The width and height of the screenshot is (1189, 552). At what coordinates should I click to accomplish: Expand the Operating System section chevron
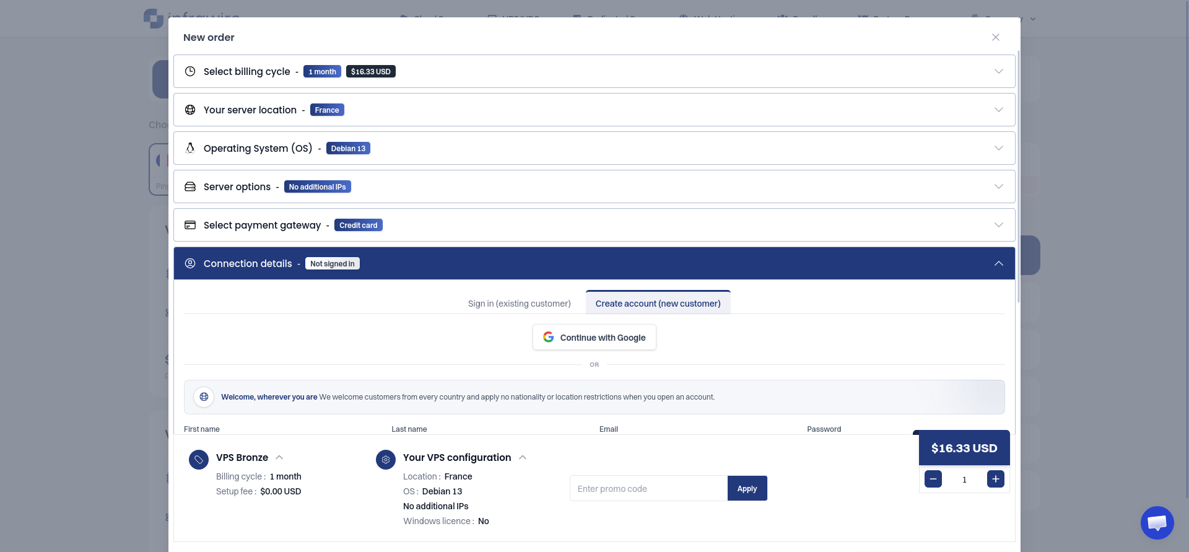(x=999, y=148)
